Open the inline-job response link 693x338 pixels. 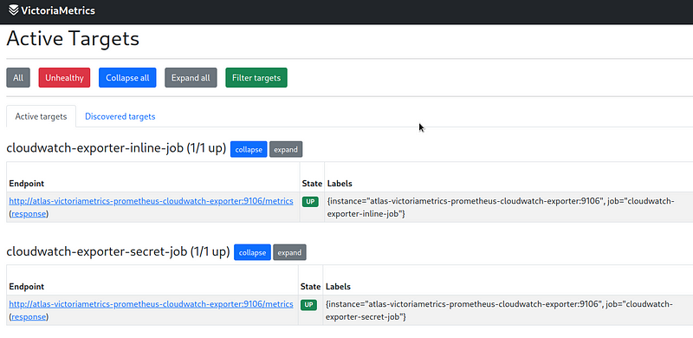(x=29, y=214)
